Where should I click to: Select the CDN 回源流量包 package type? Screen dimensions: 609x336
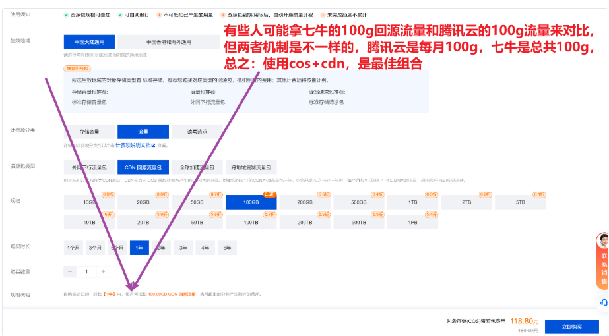coord(143,167)
